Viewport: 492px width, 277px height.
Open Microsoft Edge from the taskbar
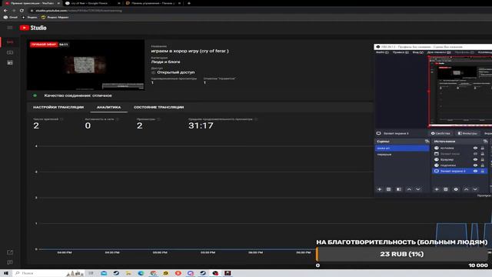[x=141, y=273]
